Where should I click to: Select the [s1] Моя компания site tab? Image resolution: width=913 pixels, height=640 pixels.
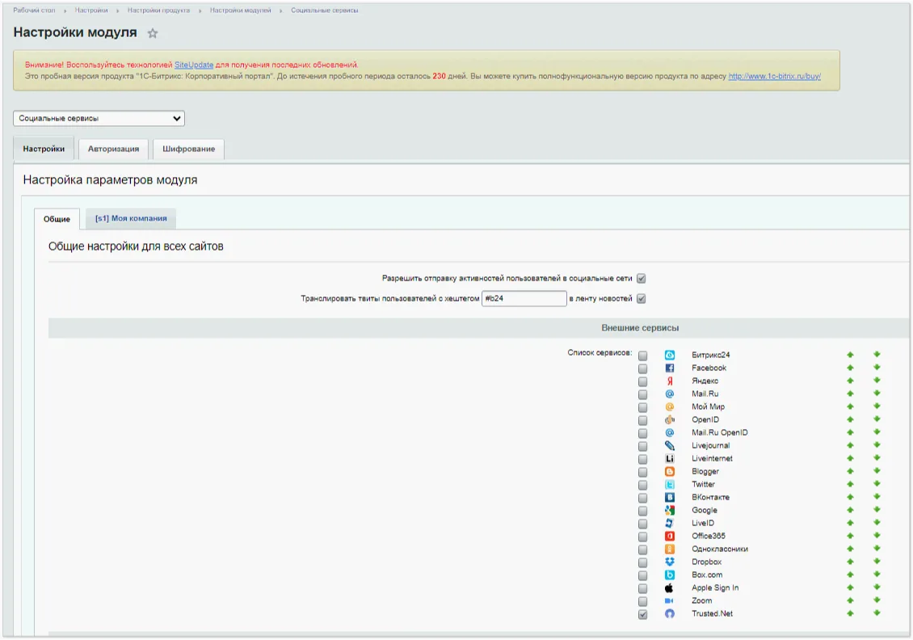pyautogui.click(x=131, y=218)
